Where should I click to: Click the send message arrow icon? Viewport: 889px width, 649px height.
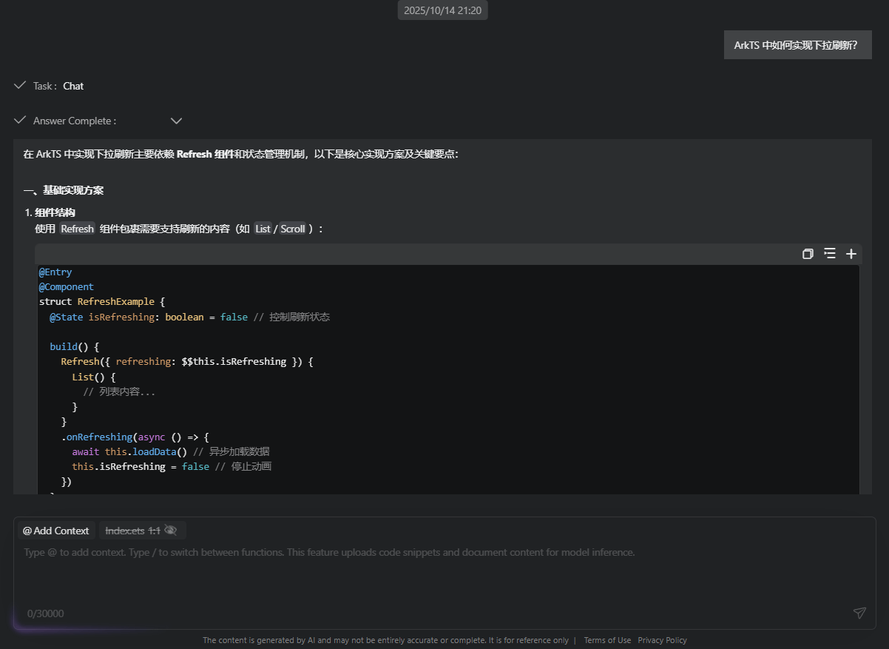point(859,613)
